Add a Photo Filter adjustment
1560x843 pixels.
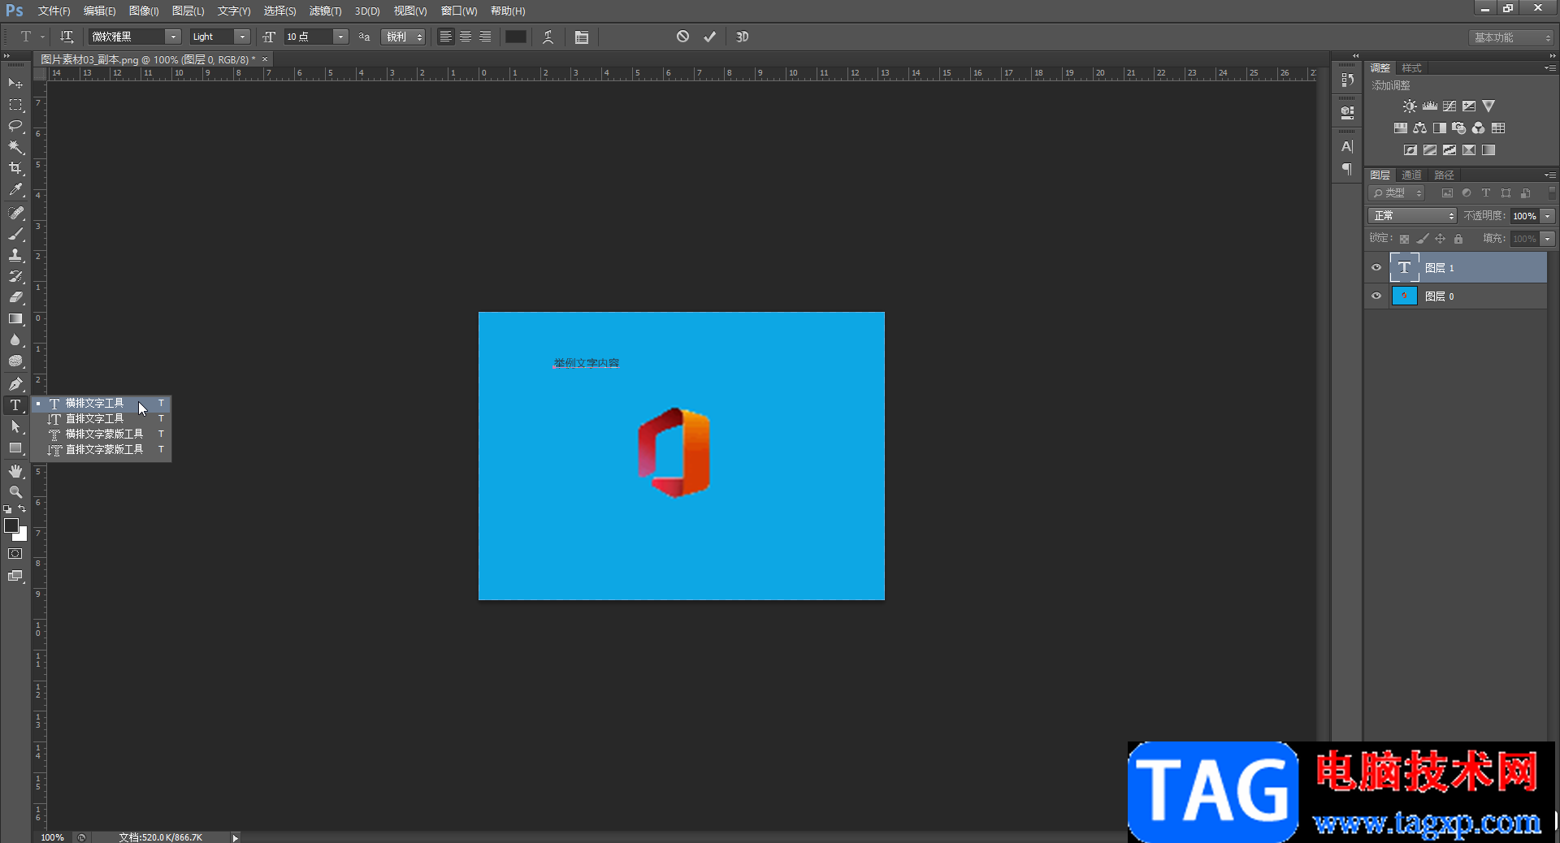tap(1459, 128)
